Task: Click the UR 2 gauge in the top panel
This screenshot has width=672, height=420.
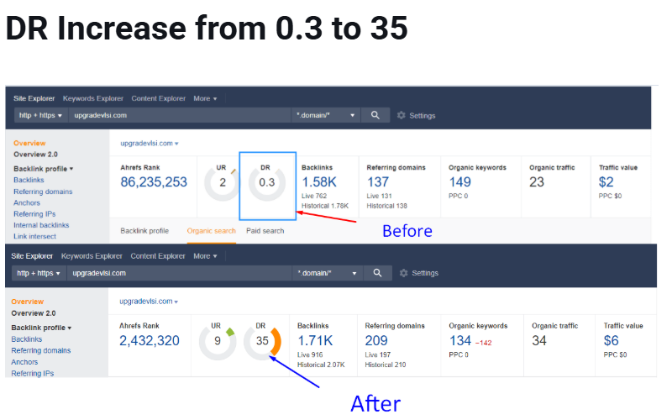Action: [x=222, y=182]
